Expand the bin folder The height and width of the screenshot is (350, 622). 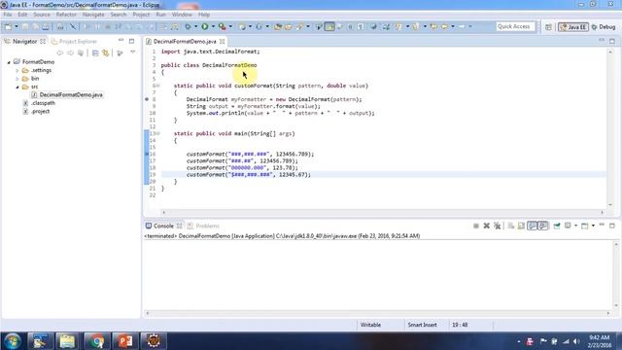17,79
